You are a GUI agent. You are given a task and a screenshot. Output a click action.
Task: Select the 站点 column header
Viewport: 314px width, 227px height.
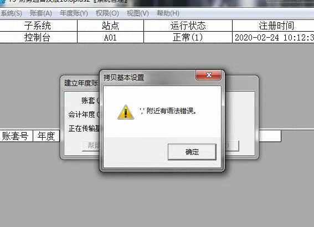click(x=110, y=26)
